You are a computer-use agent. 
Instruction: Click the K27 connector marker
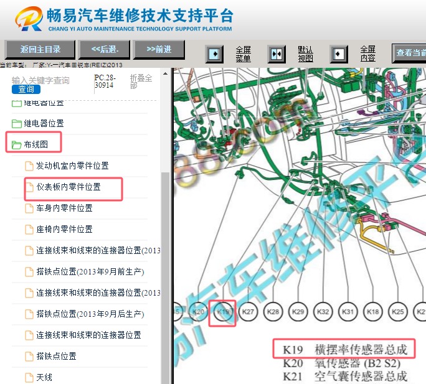(x=248, y=311)
